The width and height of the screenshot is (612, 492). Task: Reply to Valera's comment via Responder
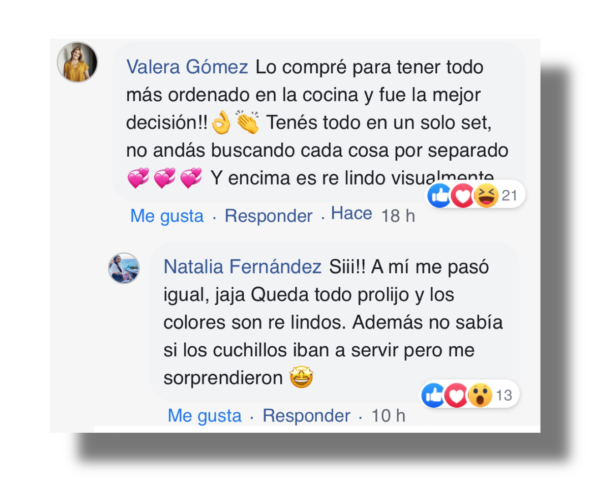(x=268, y=216)
